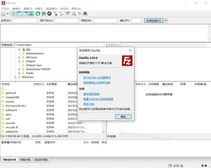Open the 传输(T) menu
Viewport: 211px width, 168px height.
39,9
